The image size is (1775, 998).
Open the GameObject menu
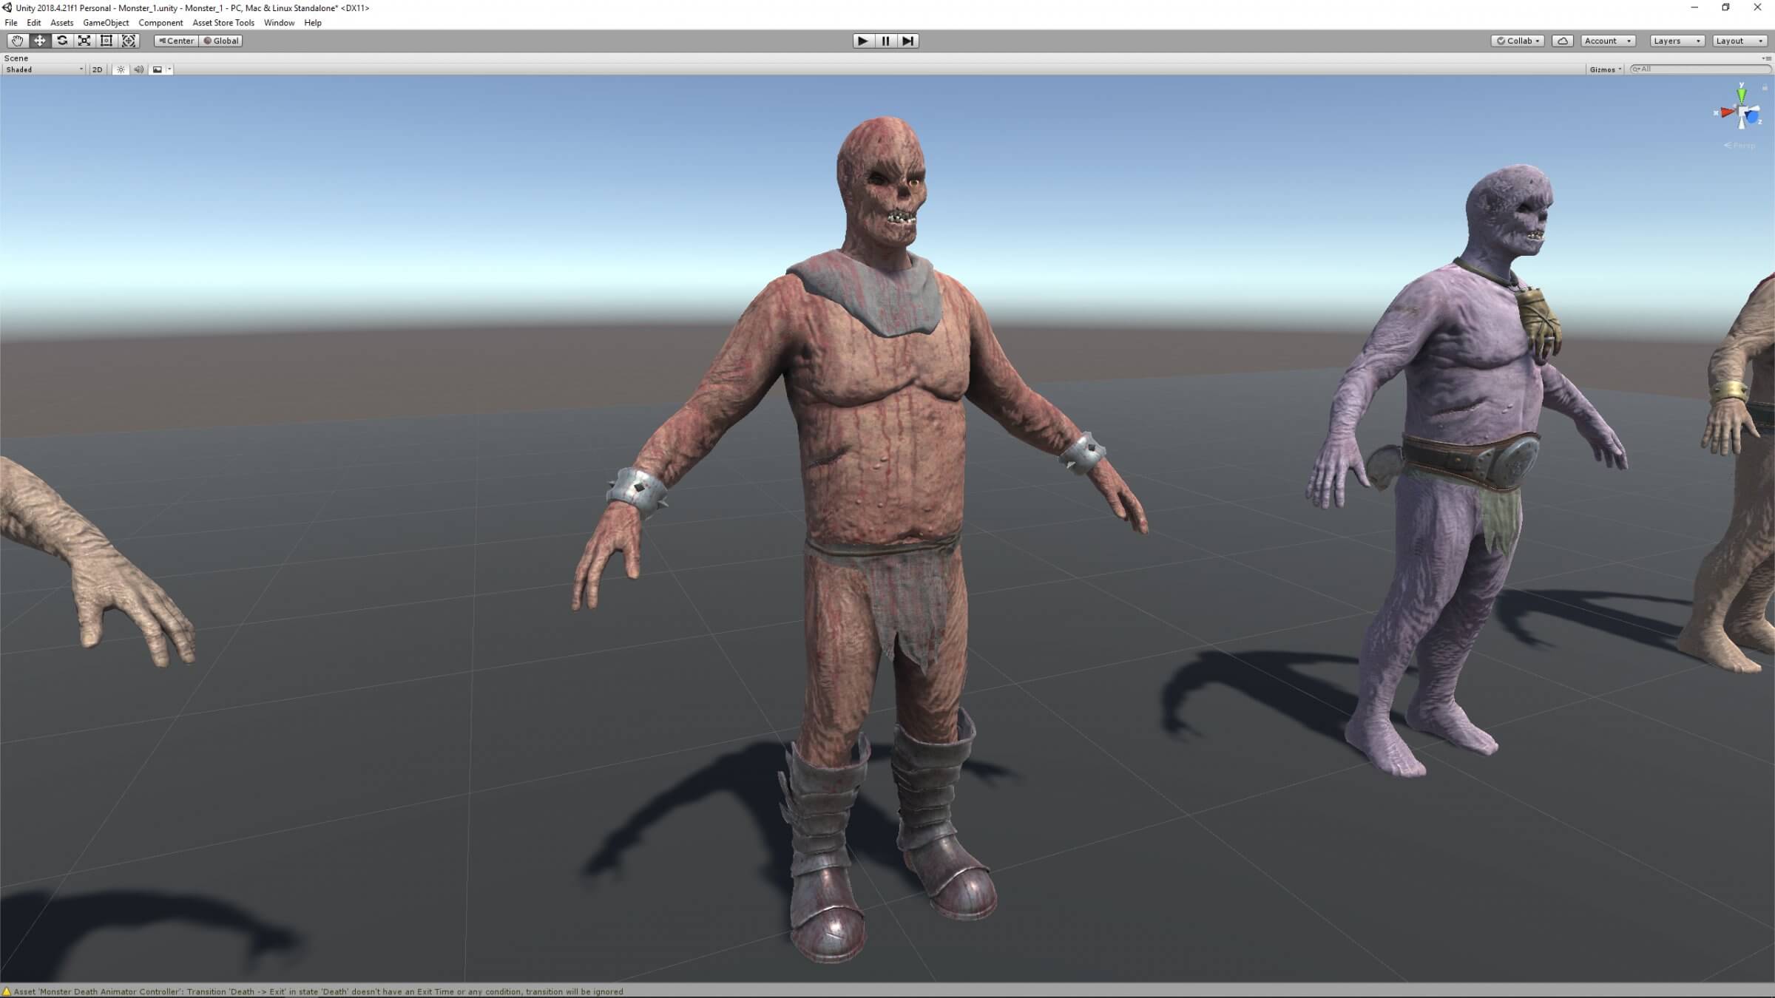[x=106, y=23]
